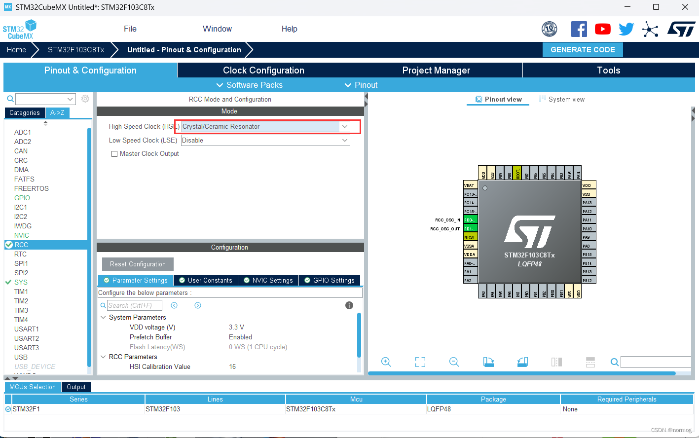The width and height of the screenshot is (699, 438).
Task: Open the File menu
Action: pos(130,29)
